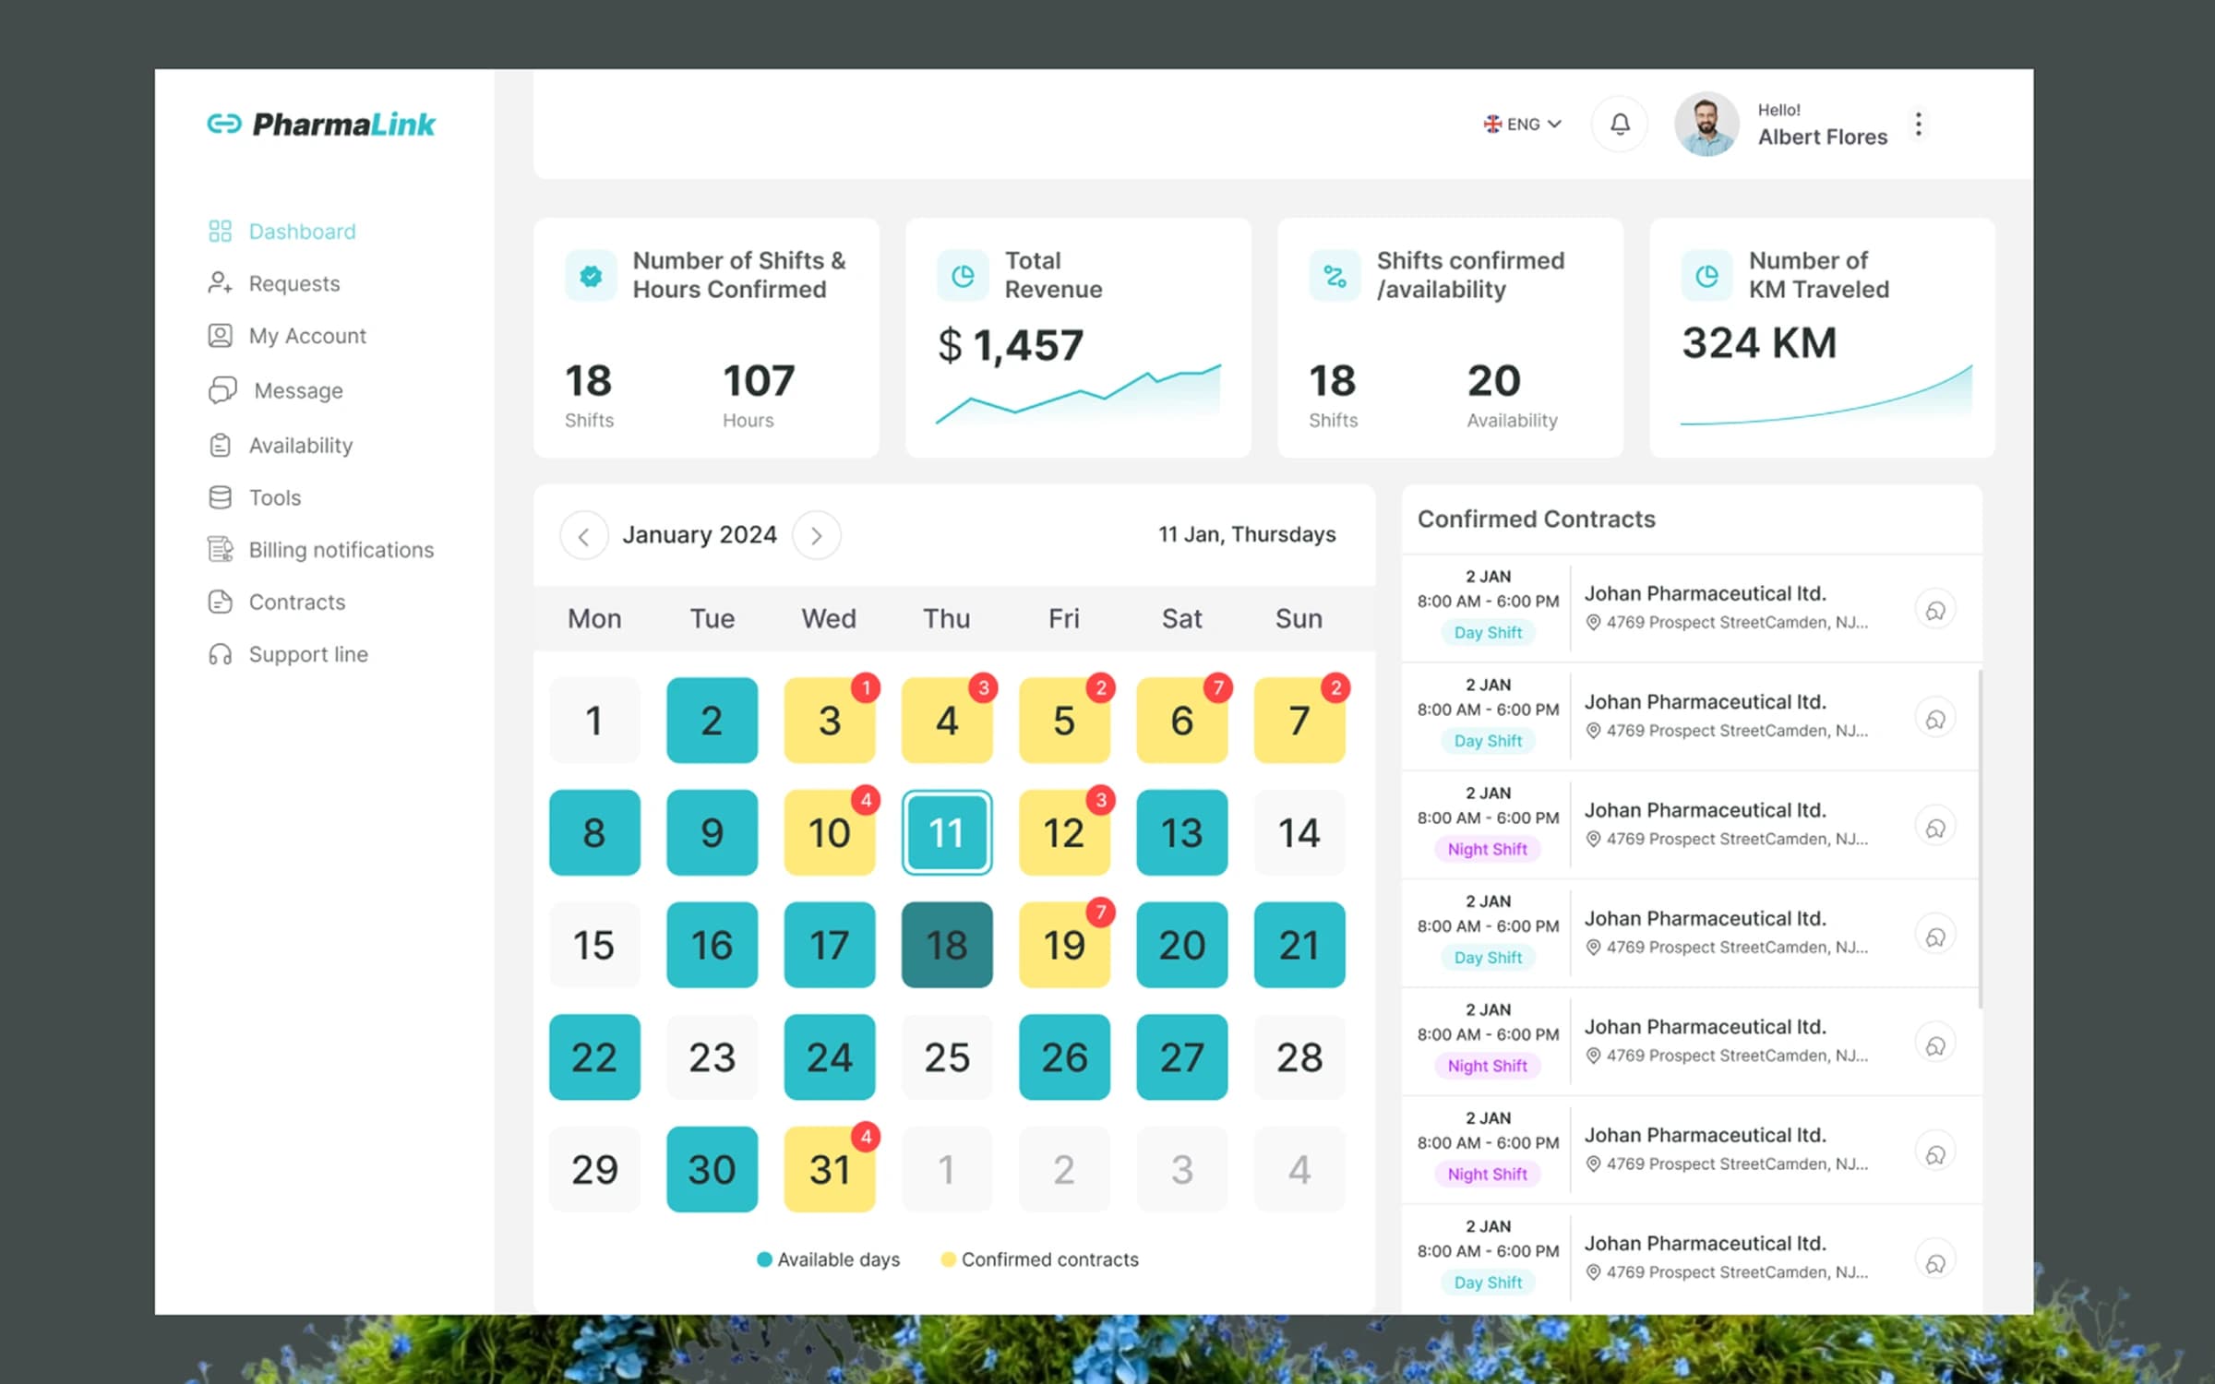Open Requests in the sidebar

[274, 283]
